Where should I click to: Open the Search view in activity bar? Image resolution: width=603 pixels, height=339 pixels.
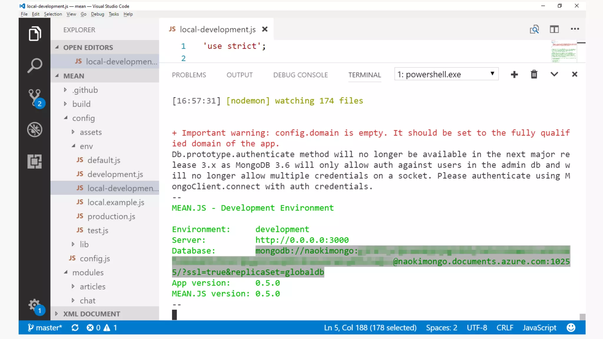(x=35, y=65)
